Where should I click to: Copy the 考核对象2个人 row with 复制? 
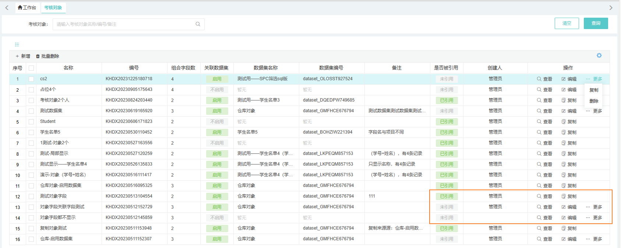pos(569,100)
